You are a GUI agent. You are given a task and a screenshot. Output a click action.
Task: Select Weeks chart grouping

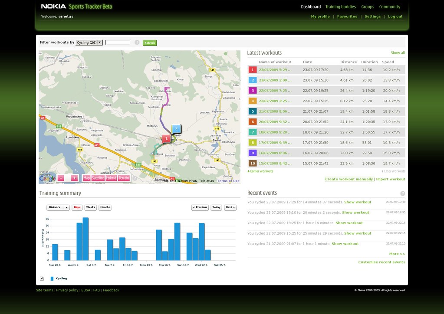(91, 207)
